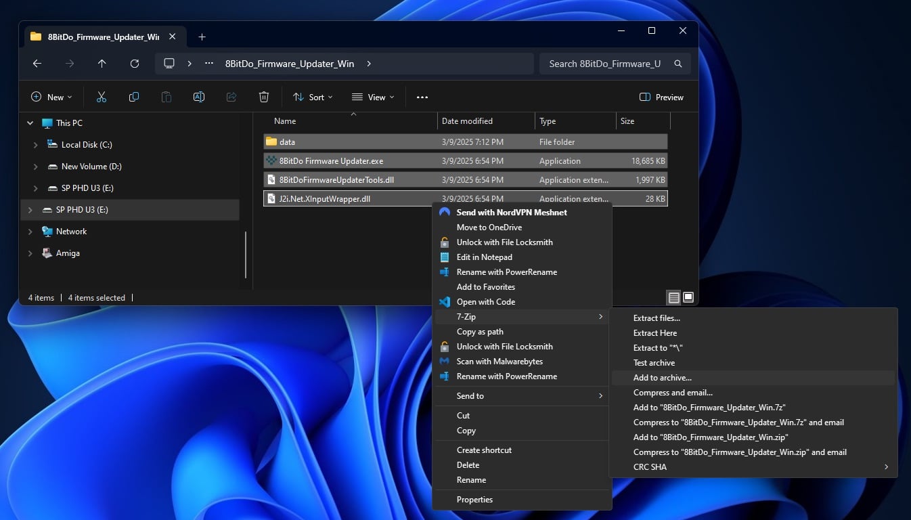Select Local Disk (C:) in navigation pane
This screenshot has width=911, height=520.
[x=87, y=145]
